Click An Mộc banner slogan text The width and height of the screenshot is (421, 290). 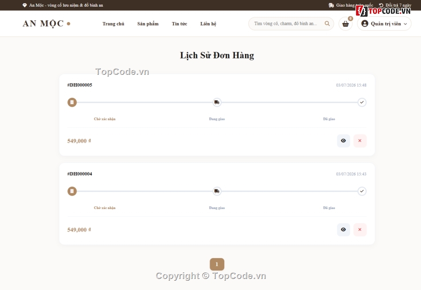tap(66, 5)
